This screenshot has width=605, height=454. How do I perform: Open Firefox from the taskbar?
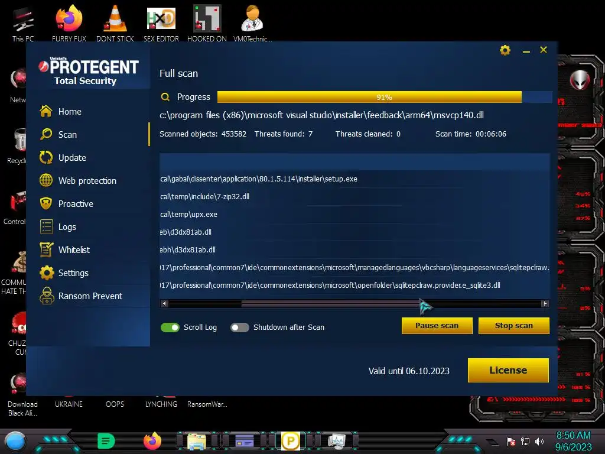[152, 441]
